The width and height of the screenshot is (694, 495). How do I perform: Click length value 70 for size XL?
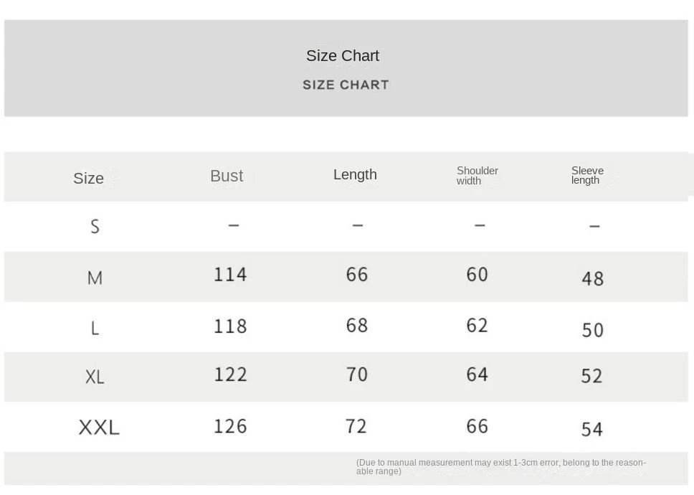356,374
